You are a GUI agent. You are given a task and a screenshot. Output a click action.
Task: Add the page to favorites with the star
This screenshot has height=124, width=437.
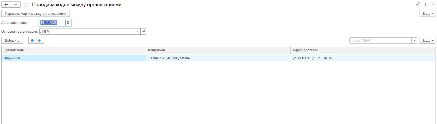(x=26, y=5)
